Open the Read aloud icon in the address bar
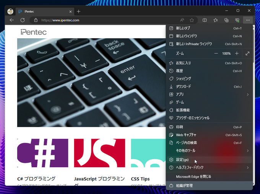The height and width of the screenshot is (194, 260). [x=182, y=20]
